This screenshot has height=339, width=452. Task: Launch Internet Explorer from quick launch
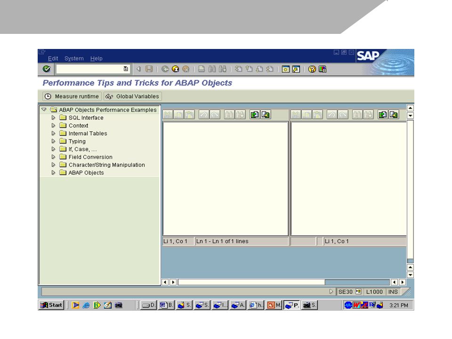(x=86, y=305)
